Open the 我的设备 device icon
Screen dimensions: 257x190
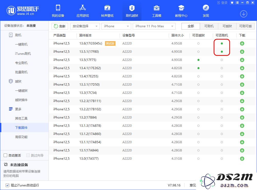click(x=58, y=8)
